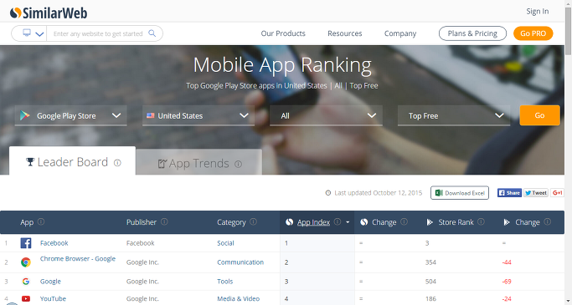
Task: Click the page vertical scrollbar thumb
Action: tap(568, 31)
